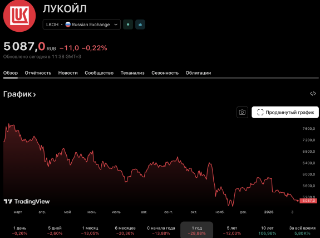Expand the График section chevron
The width and height of the screenshot is (320, 238).
[35, 95]
